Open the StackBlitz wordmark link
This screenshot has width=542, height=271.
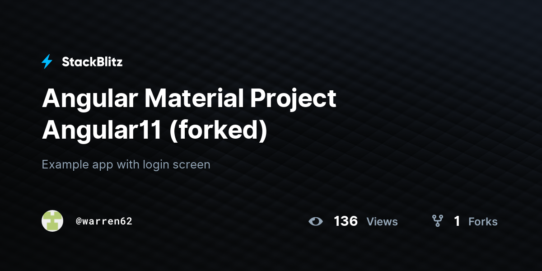tap(92, 62)
